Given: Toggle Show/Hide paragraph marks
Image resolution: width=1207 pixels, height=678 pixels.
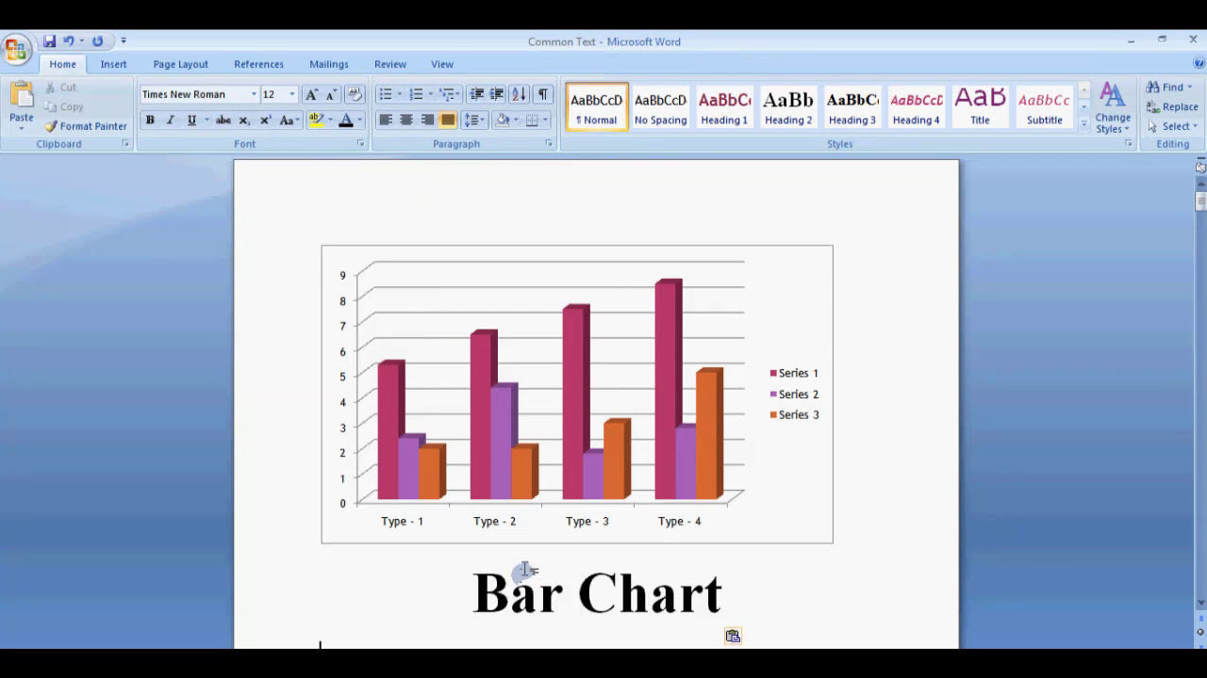Looking at the screenshot, I should [540, 94].
